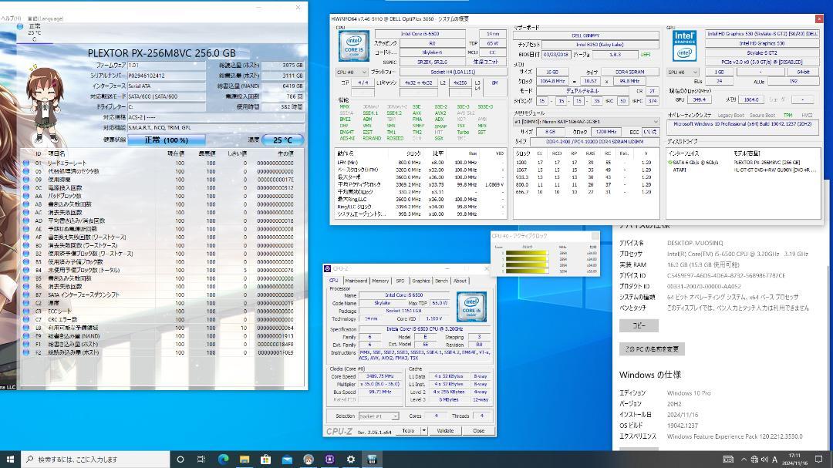Click the C: drive health indicator circle
The image size is (833, 468).
pyautogui.click(x=19, y=26)
